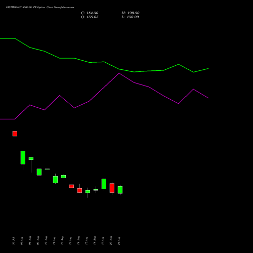
Task: Select the tall green candle for 19 Aug
Action: 104,184
